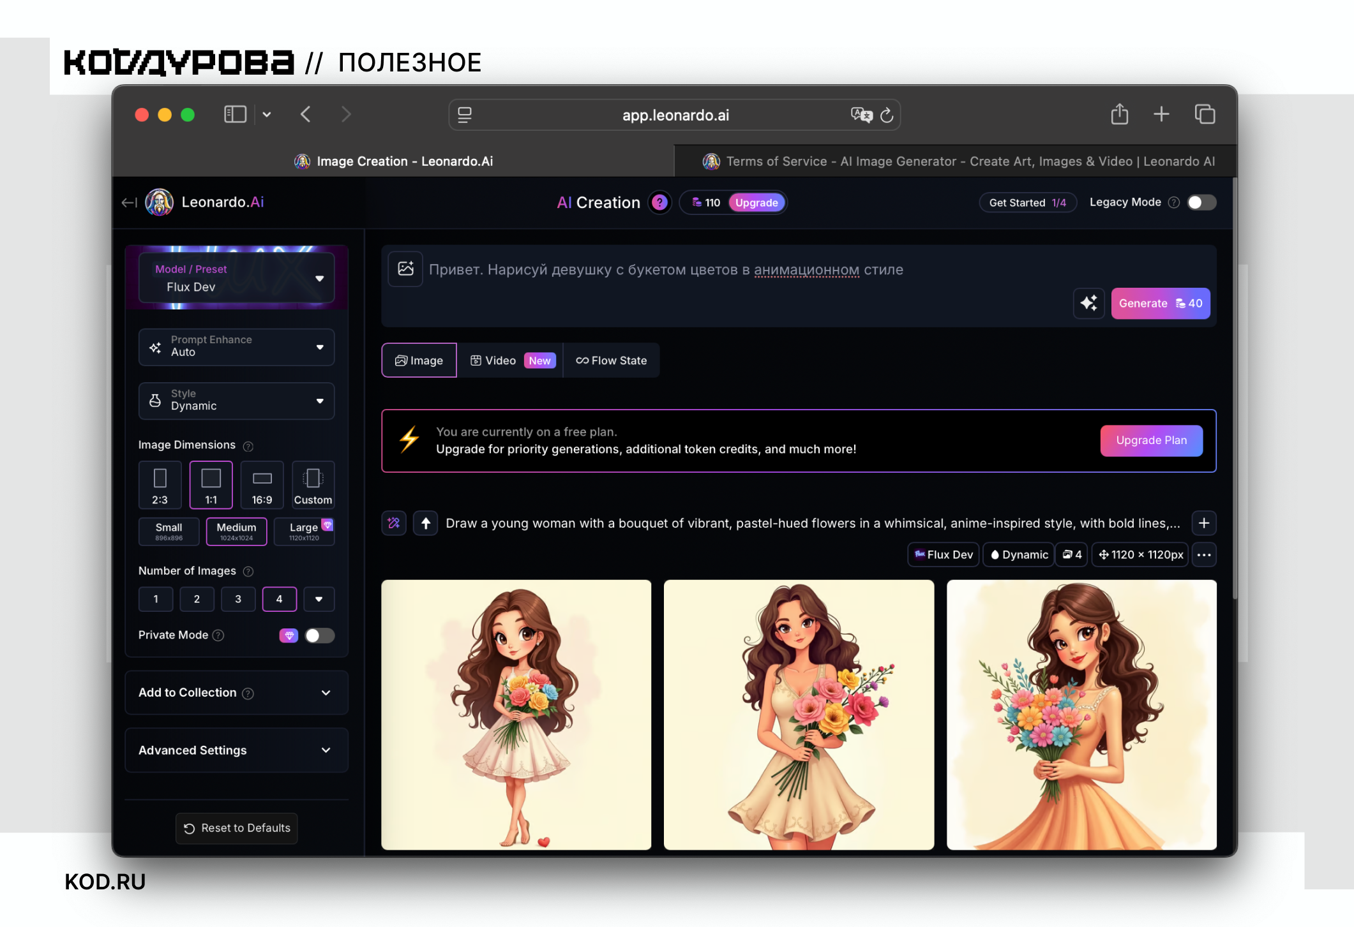Set number of images to 2
Image resolution: width=1354 pixels, height=927 pixels.
197,599
